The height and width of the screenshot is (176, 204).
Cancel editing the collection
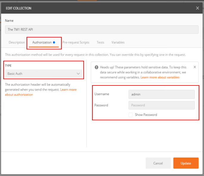tap(158, 163)
